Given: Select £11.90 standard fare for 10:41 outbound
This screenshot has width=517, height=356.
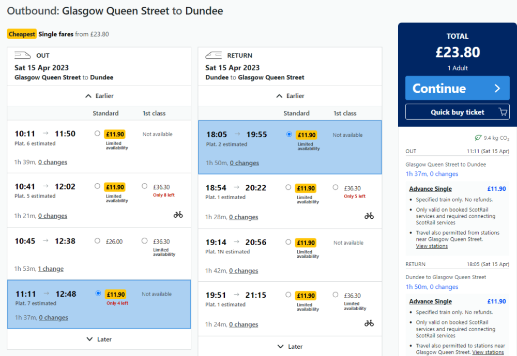Looking at the screenshot, I should click(x=97, y=186).
